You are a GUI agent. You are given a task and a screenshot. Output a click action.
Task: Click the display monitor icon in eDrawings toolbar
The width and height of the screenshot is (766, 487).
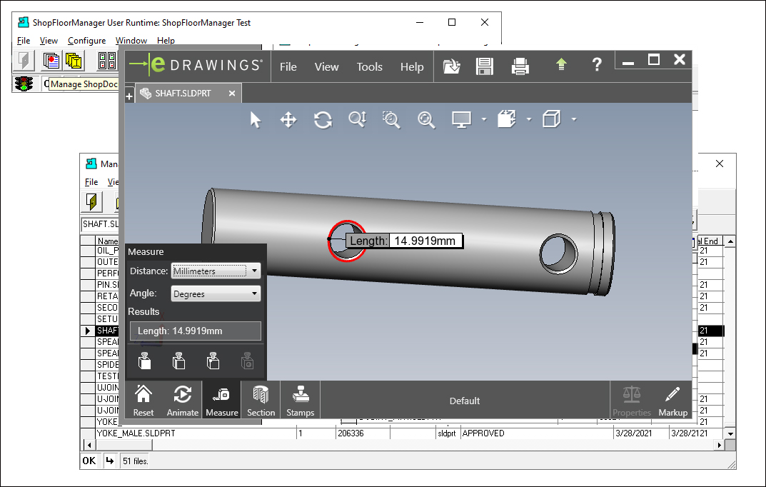461,120
